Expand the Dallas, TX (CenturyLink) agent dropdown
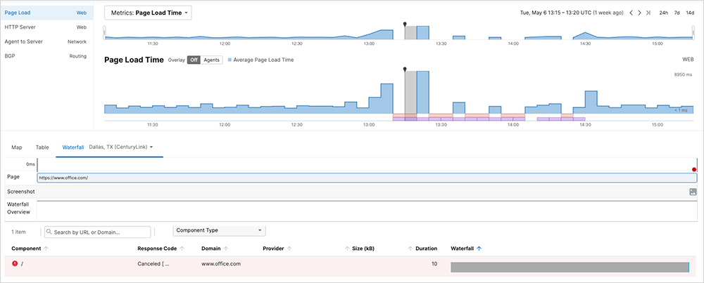 pos(121,147)
